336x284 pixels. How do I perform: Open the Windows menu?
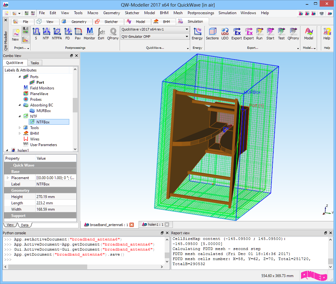tap(248, 13)
